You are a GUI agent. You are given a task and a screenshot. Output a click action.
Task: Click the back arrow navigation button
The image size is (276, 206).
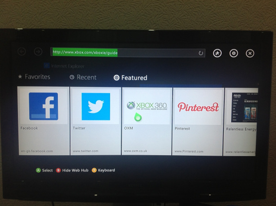(22, 52)
